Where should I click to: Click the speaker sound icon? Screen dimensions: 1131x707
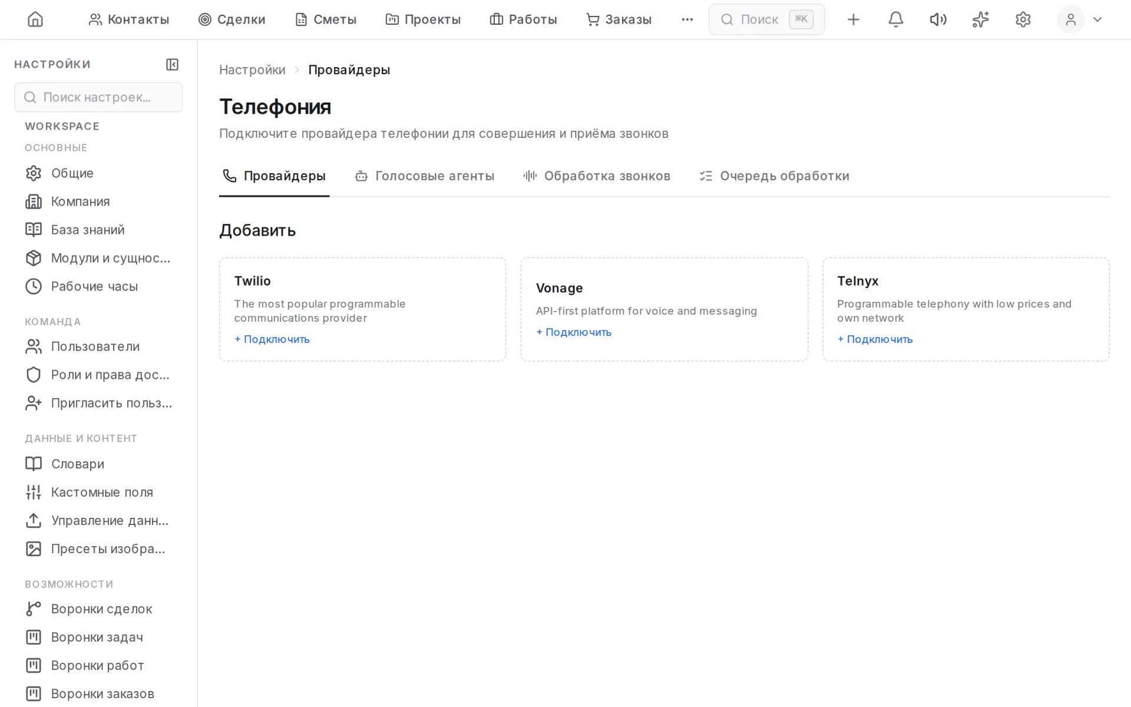coord(938,19)
